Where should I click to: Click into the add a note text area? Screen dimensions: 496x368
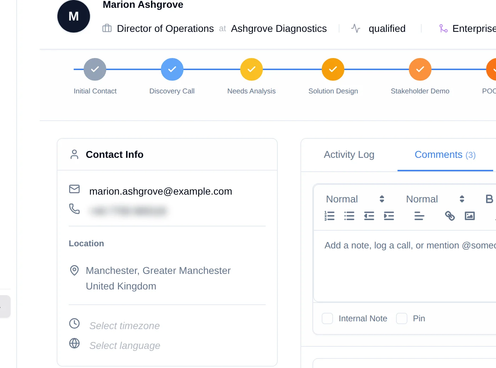[x=405, y=266]
